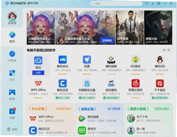Open the 中国移动云盘 app icon

87,83
